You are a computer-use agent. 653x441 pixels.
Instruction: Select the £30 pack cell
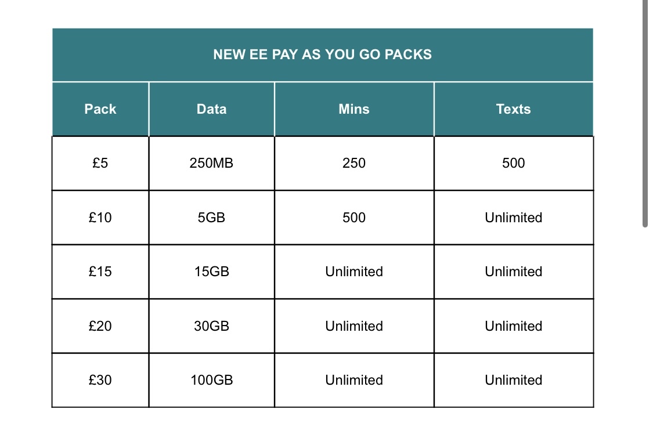click(x=100, y=380)
